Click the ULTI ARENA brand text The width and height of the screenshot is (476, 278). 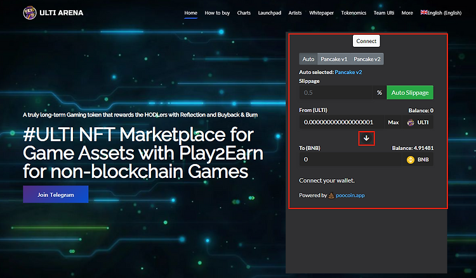point(62,13)
